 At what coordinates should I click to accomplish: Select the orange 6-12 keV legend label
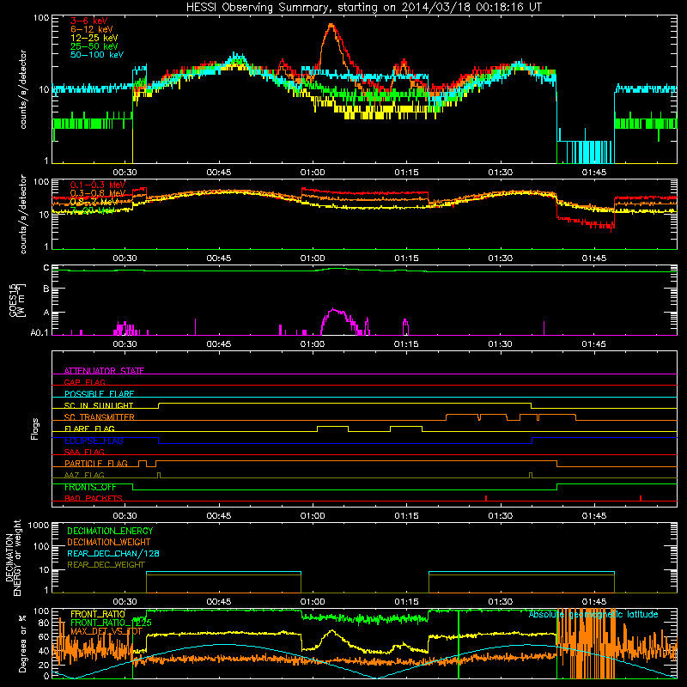click(x=92, y=29)
